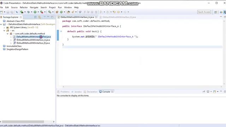Click the Debug bug toolbar icon

28,12
